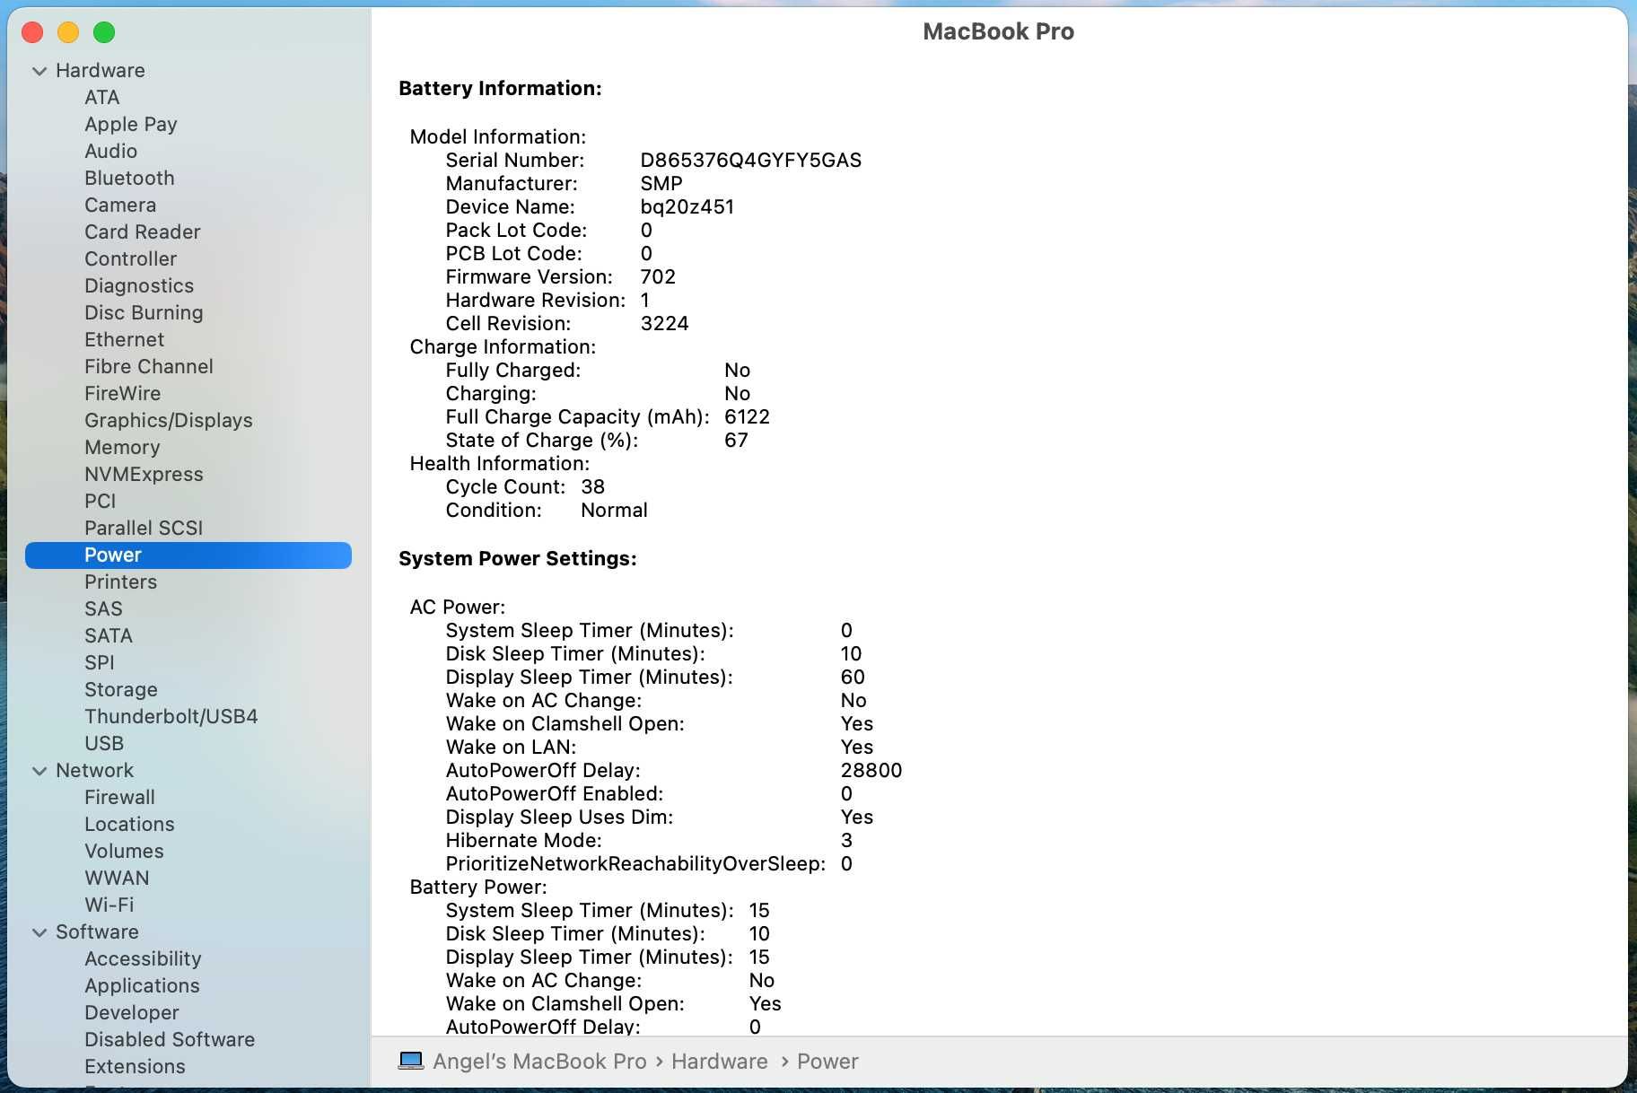The height and width of the screenshot is (1093, 1637).
Task: Click the Software category label
Action: click(97, 931)
